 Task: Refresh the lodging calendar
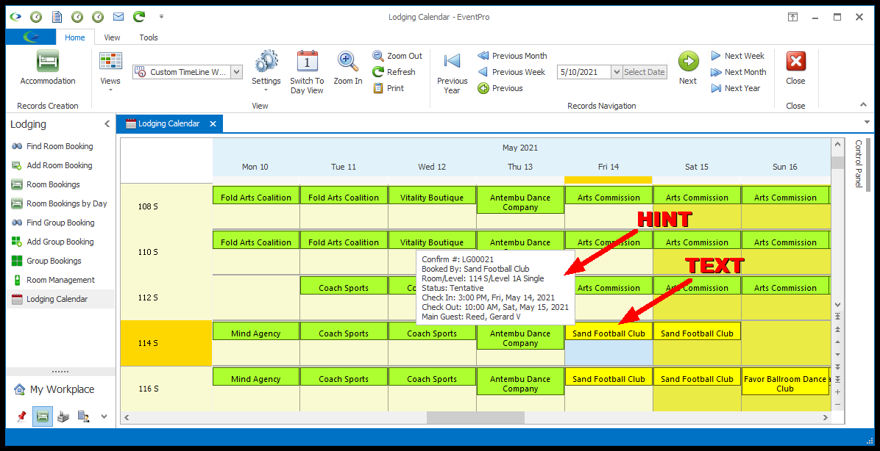tap(394, 72)
